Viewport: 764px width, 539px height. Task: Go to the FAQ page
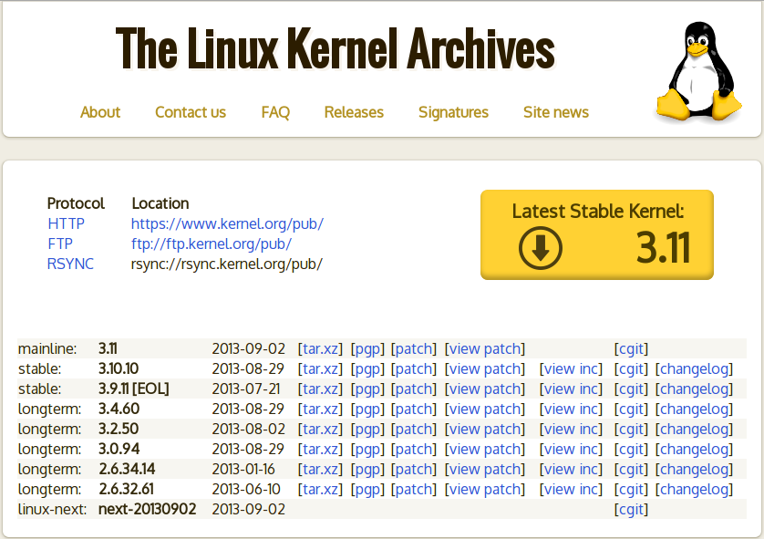[x=275, y=112]
